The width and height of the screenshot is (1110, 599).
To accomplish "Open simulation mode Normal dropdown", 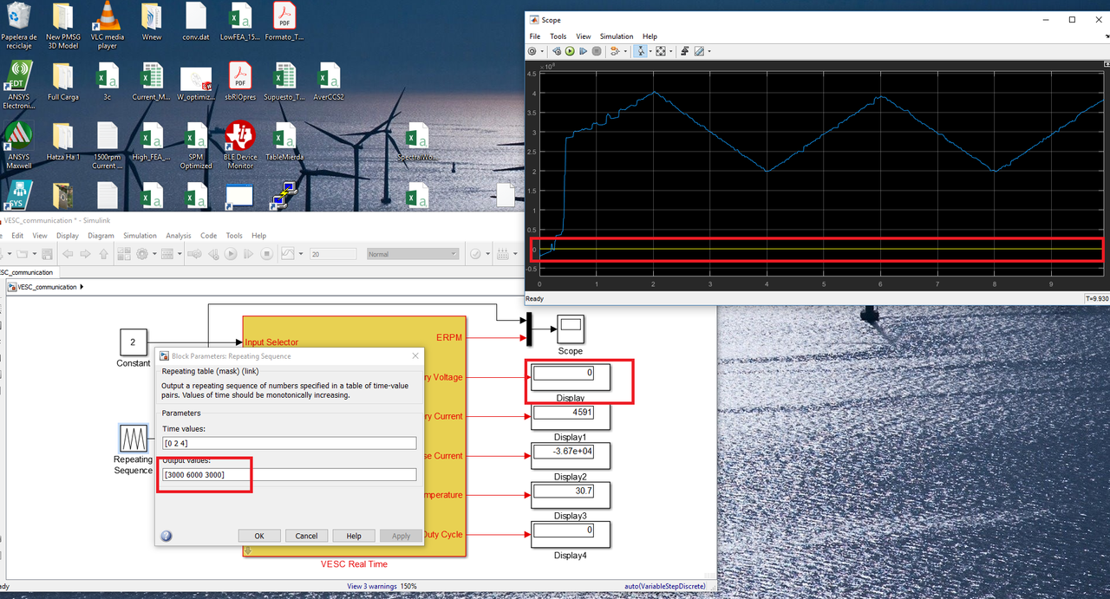I will (413, 254).
